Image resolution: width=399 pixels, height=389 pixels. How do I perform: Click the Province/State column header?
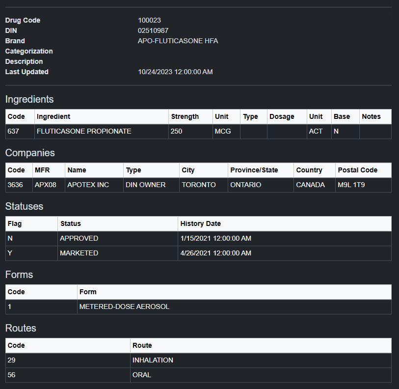[254, 170]
